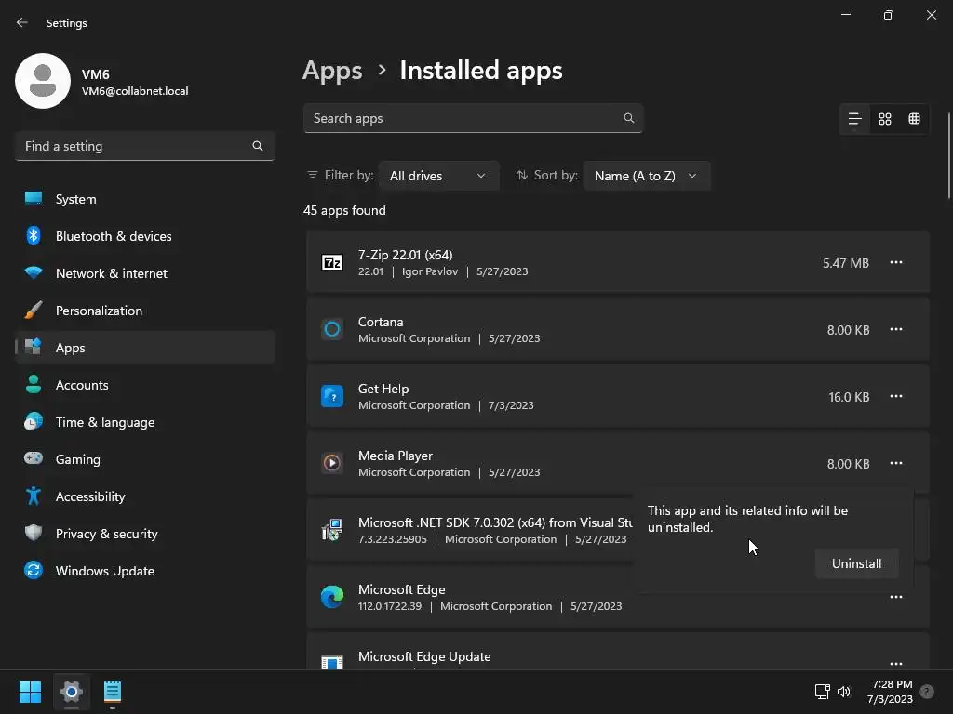Click the Media Player app icon

click(332, 463)
